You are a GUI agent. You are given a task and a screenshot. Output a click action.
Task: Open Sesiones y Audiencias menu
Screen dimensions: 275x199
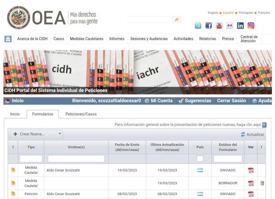pos(149,39)
